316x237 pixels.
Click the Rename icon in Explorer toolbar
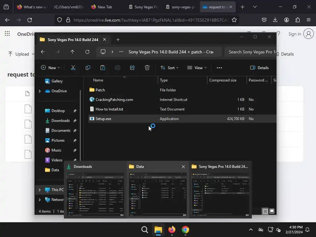[x=118, y=68]
